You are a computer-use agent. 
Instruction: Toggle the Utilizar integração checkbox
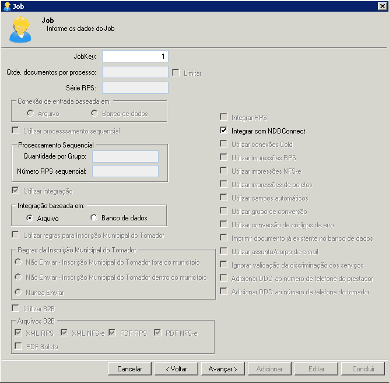click(15, 191)
